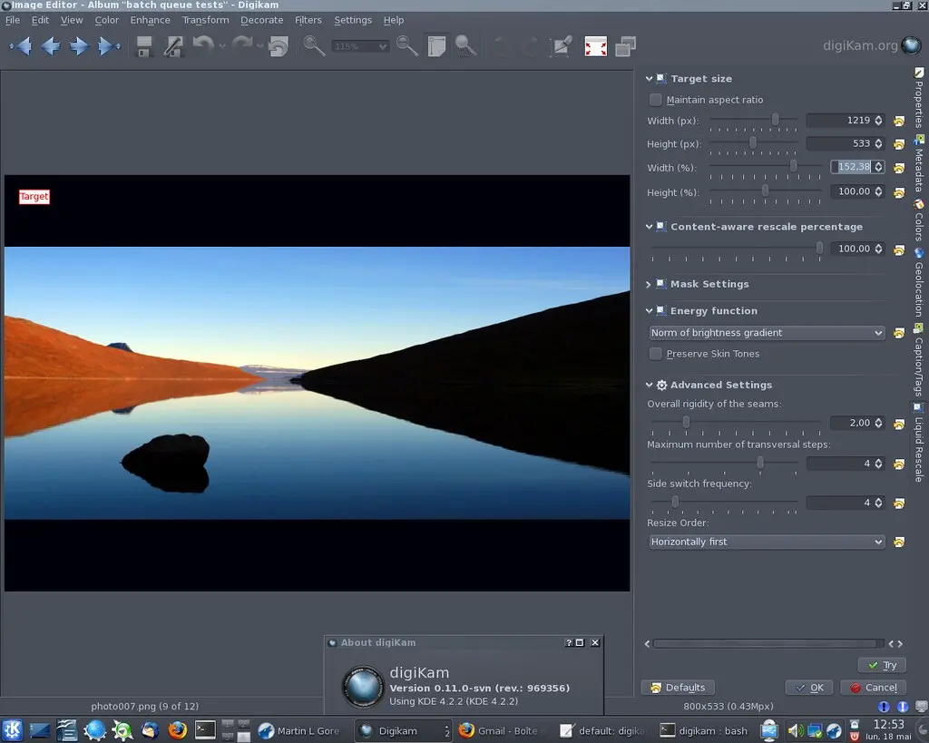Click the Defaults button
The width and height of the screenshot is (929, 743).
[678, 687]
